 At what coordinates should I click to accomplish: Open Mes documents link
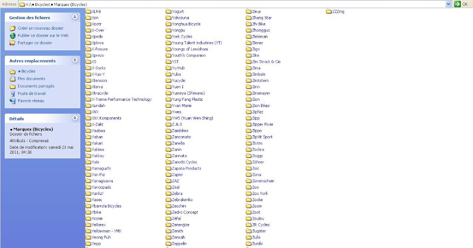coord(32,79)
